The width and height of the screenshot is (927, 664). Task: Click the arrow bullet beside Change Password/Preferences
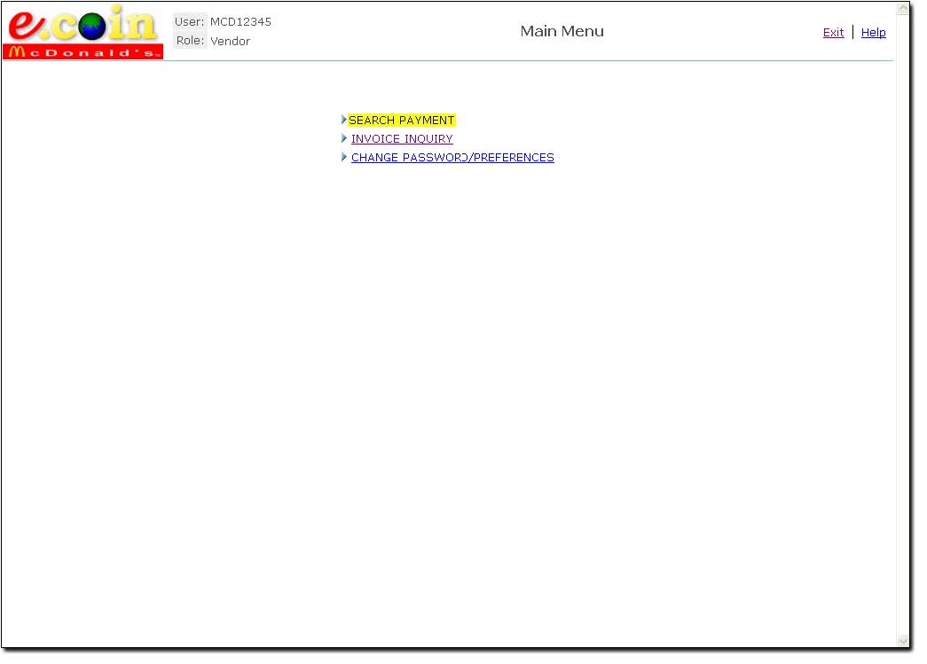pyautogui.click(x=343, y=157)
